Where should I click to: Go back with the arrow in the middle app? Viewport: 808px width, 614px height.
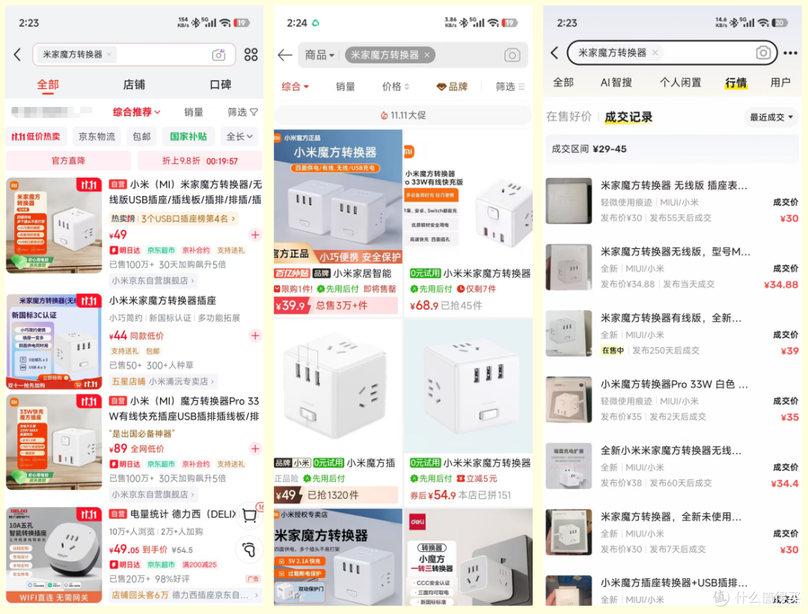pyautogui.click(x=285, y=55)
